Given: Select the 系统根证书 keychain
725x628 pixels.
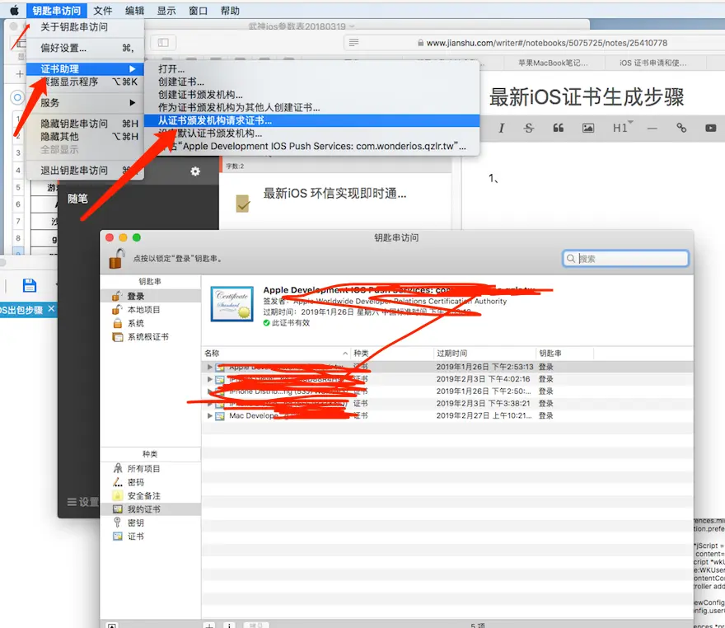Looking at the screenshot, I should click(x=151, y=336).
